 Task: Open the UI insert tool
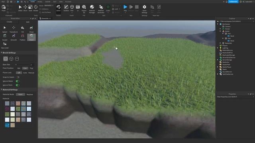(x=78, y=8)
